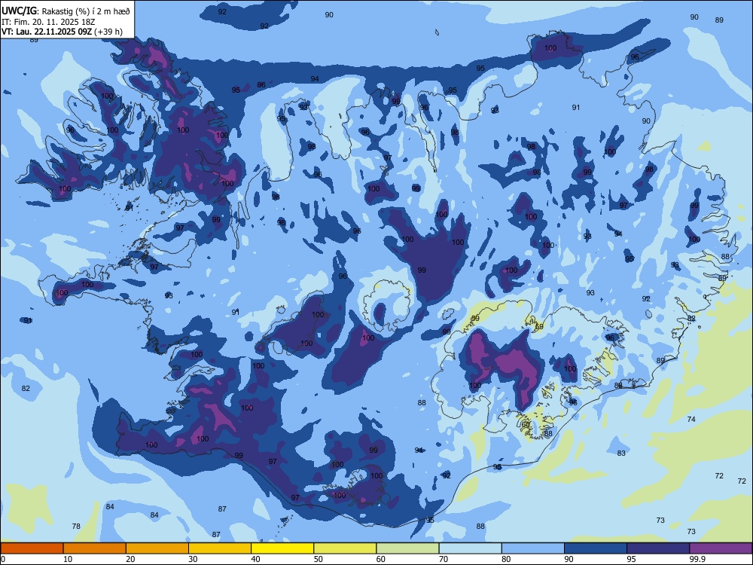
Task: Click the light blue 80–90 legend swatch
Action: click(533, 548)
